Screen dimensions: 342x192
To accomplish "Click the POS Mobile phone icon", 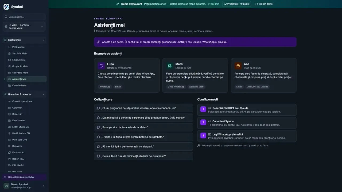I will (10, 47).
